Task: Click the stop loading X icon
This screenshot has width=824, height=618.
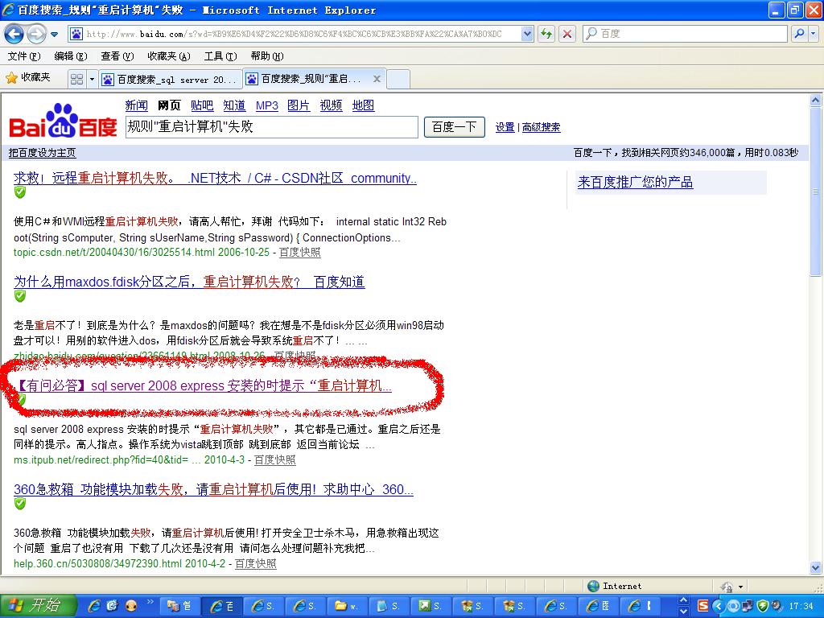Action: pos(567,34)
